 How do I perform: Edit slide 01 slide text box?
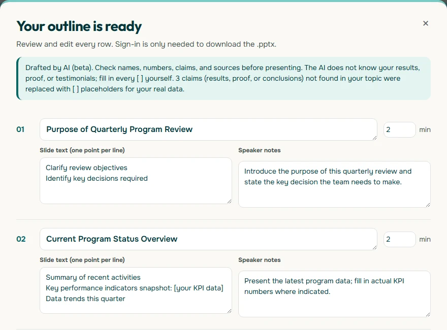click(136, 181)
